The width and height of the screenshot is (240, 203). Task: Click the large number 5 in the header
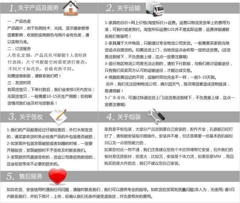tap(11, 177)
